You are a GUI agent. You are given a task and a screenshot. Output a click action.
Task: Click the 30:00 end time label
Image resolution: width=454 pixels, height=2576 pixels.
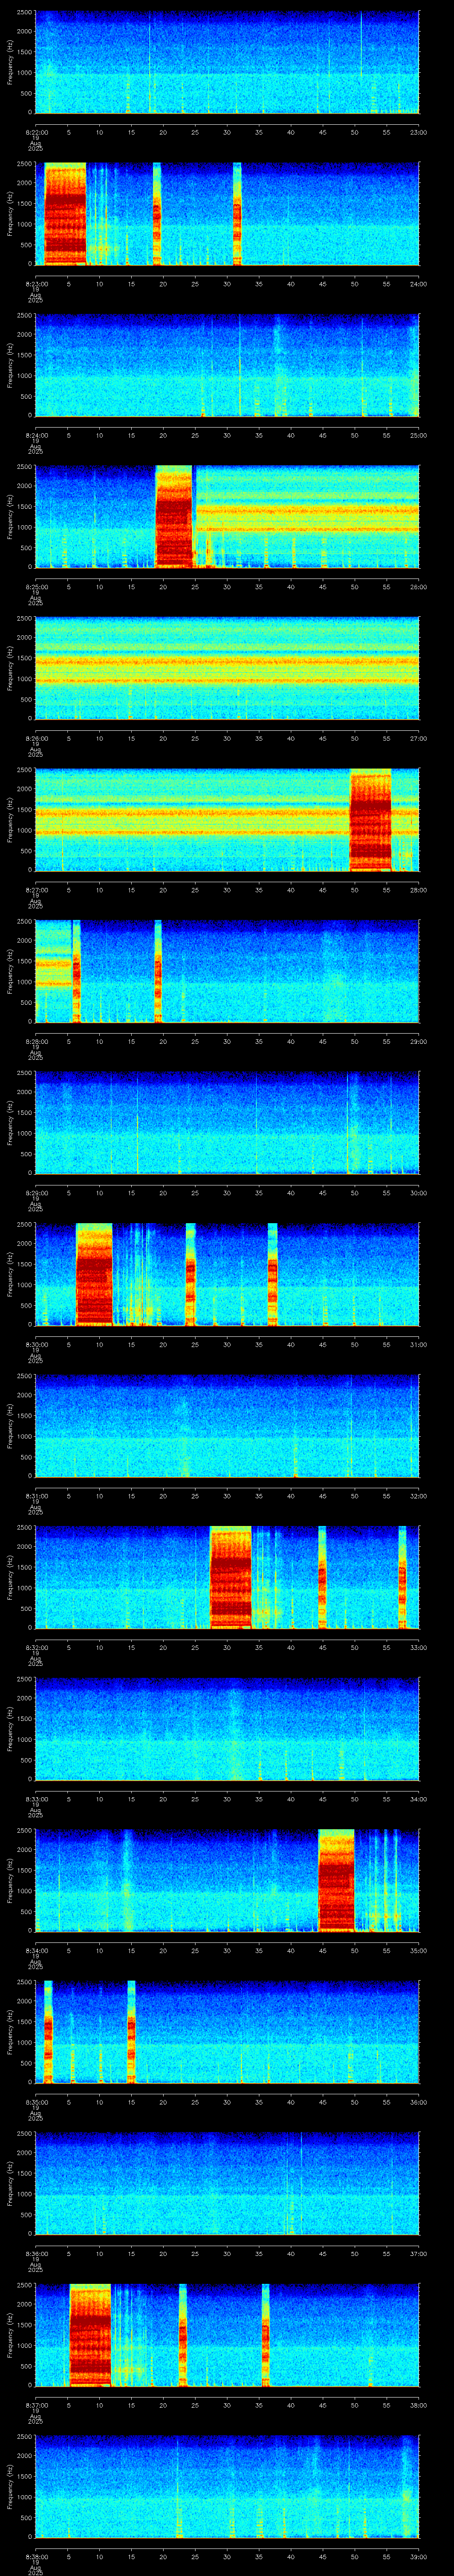coord(418,1193)
